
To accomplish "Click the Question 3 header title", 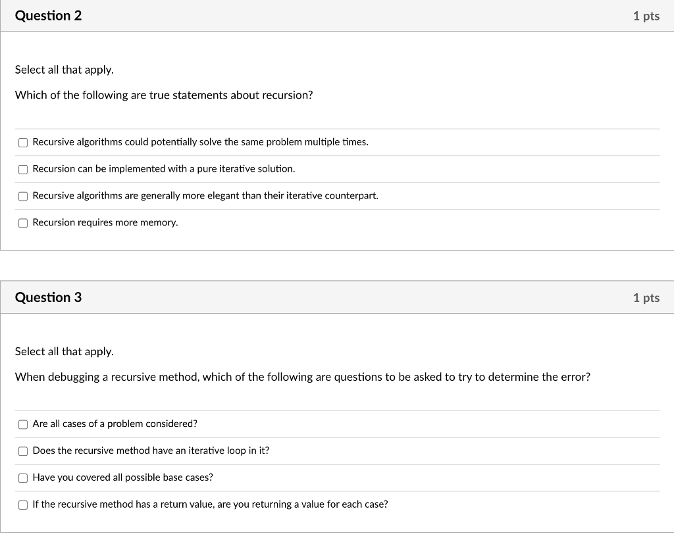I will tap(48, 297).
